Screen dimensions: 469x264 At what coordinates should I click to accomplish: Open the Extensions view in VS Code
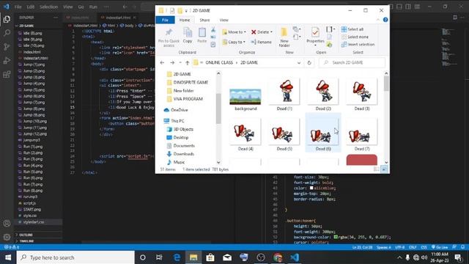tap(7, 74)
